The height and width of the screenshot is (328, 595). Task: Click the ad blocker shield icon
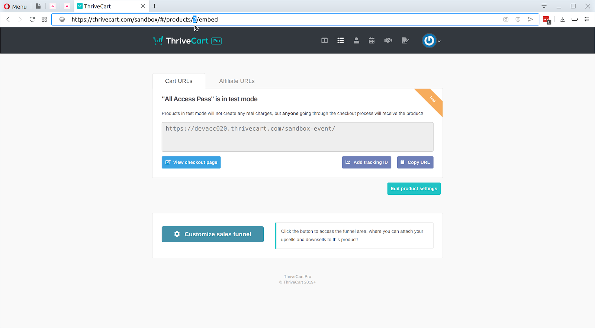coord(518,19)
